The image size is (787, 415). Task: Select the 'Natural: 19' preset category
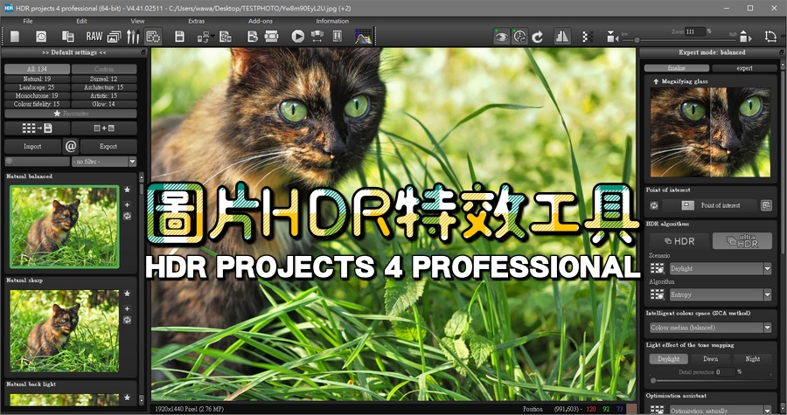[x=37, y=79]
